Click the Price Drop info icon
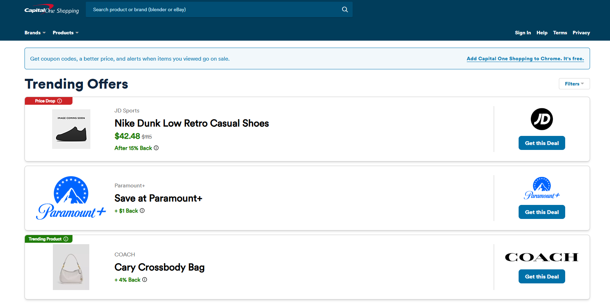 point(60,101)
